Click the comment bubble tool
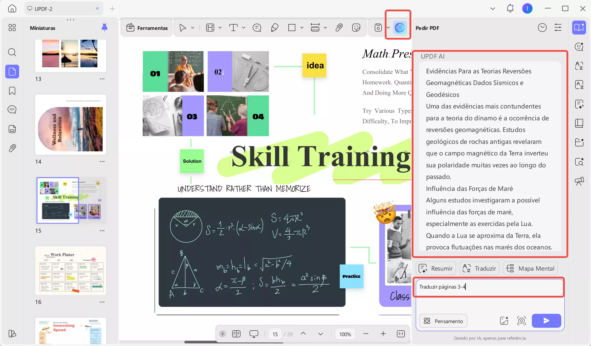591x346 pixels. (257, 28)
